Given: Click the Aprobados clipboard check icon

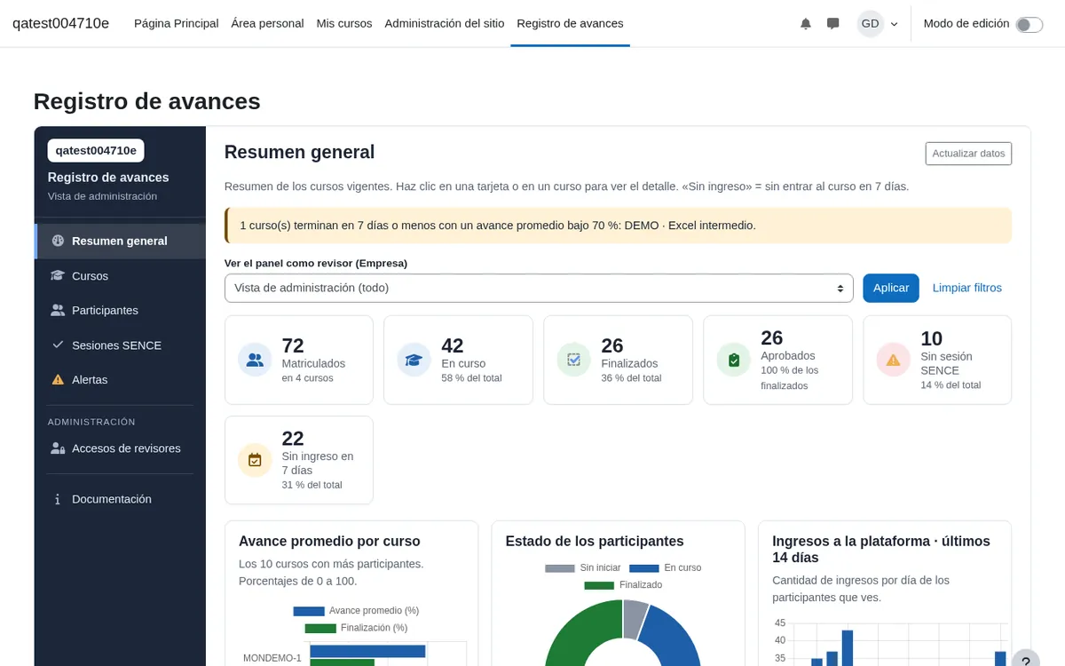Looking at the screenshot, I should click(x=733, y=360).
